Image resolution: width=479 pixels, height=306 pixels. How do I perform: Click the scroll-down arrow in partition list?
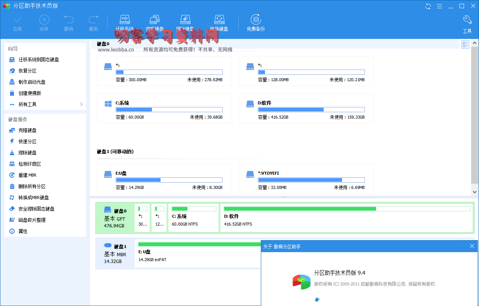tap(475, 192)
